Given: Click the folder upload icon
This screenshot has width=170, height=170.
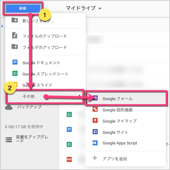Looking at the screenshot, I should point(15,46).
